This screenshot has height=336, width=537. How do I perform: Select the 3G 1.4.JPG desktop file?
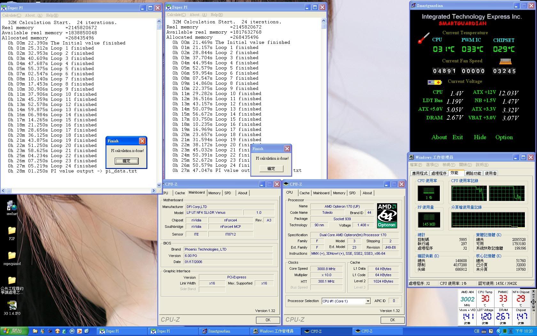(12, 308)
